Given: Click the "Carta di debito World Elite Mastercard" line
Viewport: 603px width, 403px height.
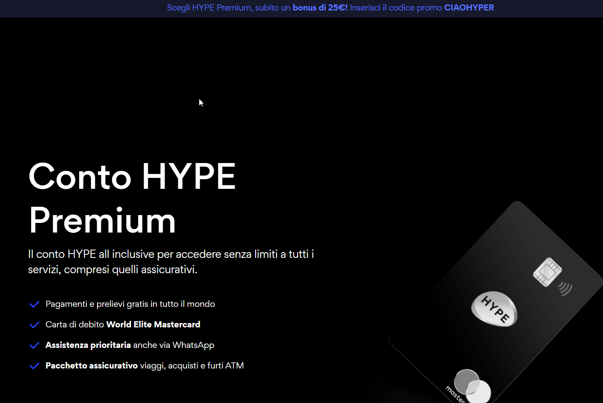Looking at the screenshot, I should pos(123,325).
